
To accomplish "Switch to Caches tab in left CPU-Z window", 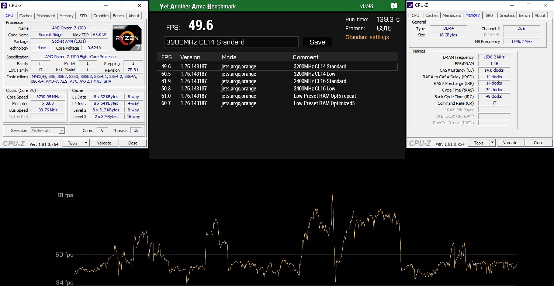I will pyautogui.click(x=26, y=16).
